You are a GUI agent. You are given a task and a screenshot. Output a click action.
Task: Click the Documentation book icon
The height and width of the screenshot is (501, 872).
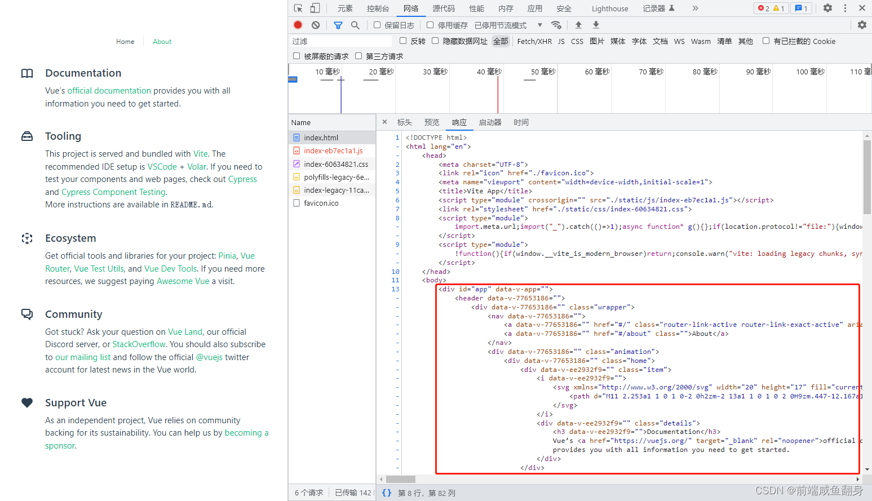(27, 73)
